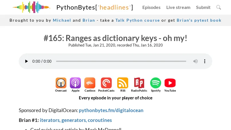Open the pythonbytes.fm/digitalocean sponsor link
The height and width of the screenshot is (130, 231).
point(111,110)
